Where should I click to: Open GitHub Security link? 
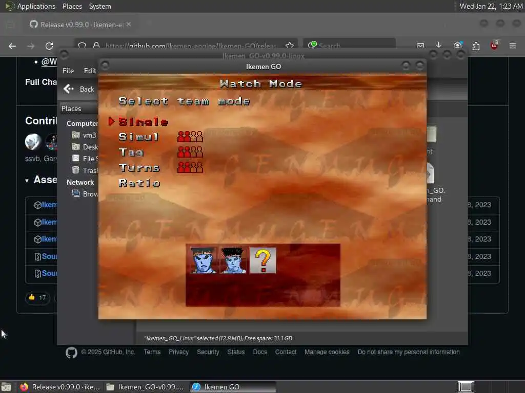(x=208, y=352)
